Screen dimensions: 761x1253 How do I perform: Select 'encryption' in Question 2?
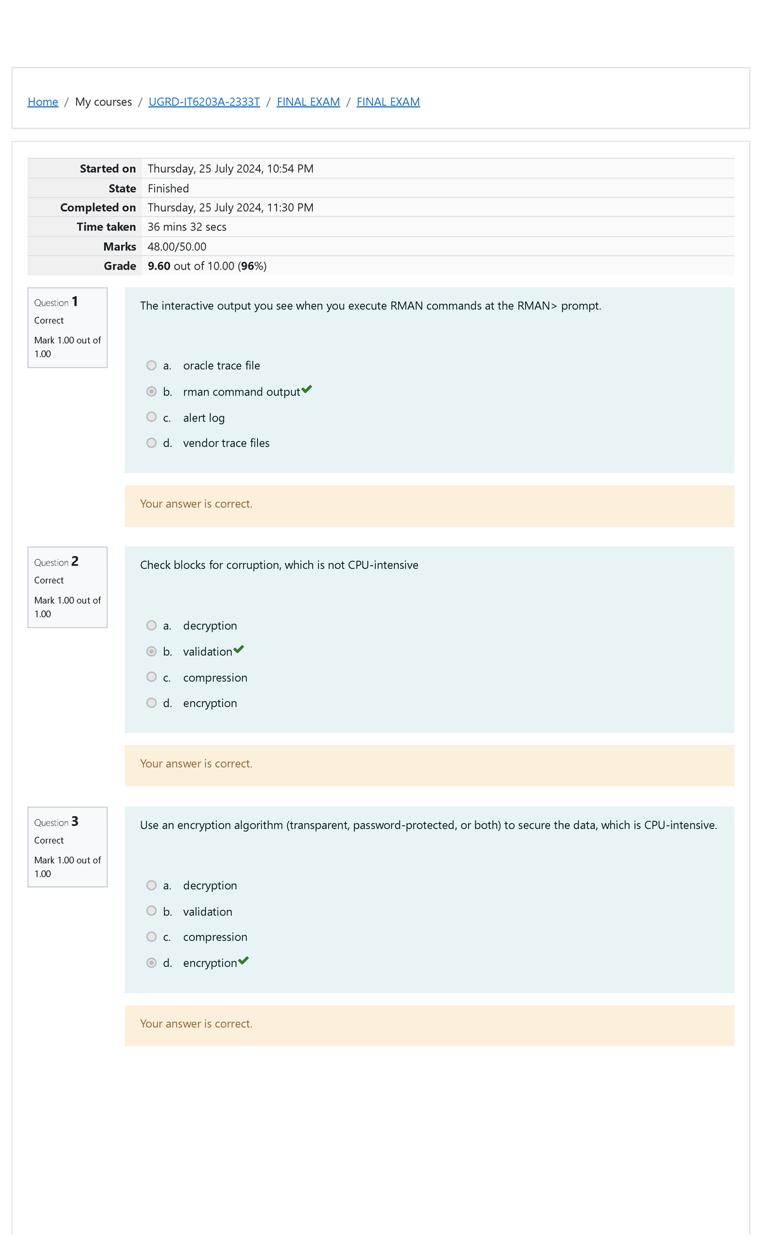tap(151, 702)
